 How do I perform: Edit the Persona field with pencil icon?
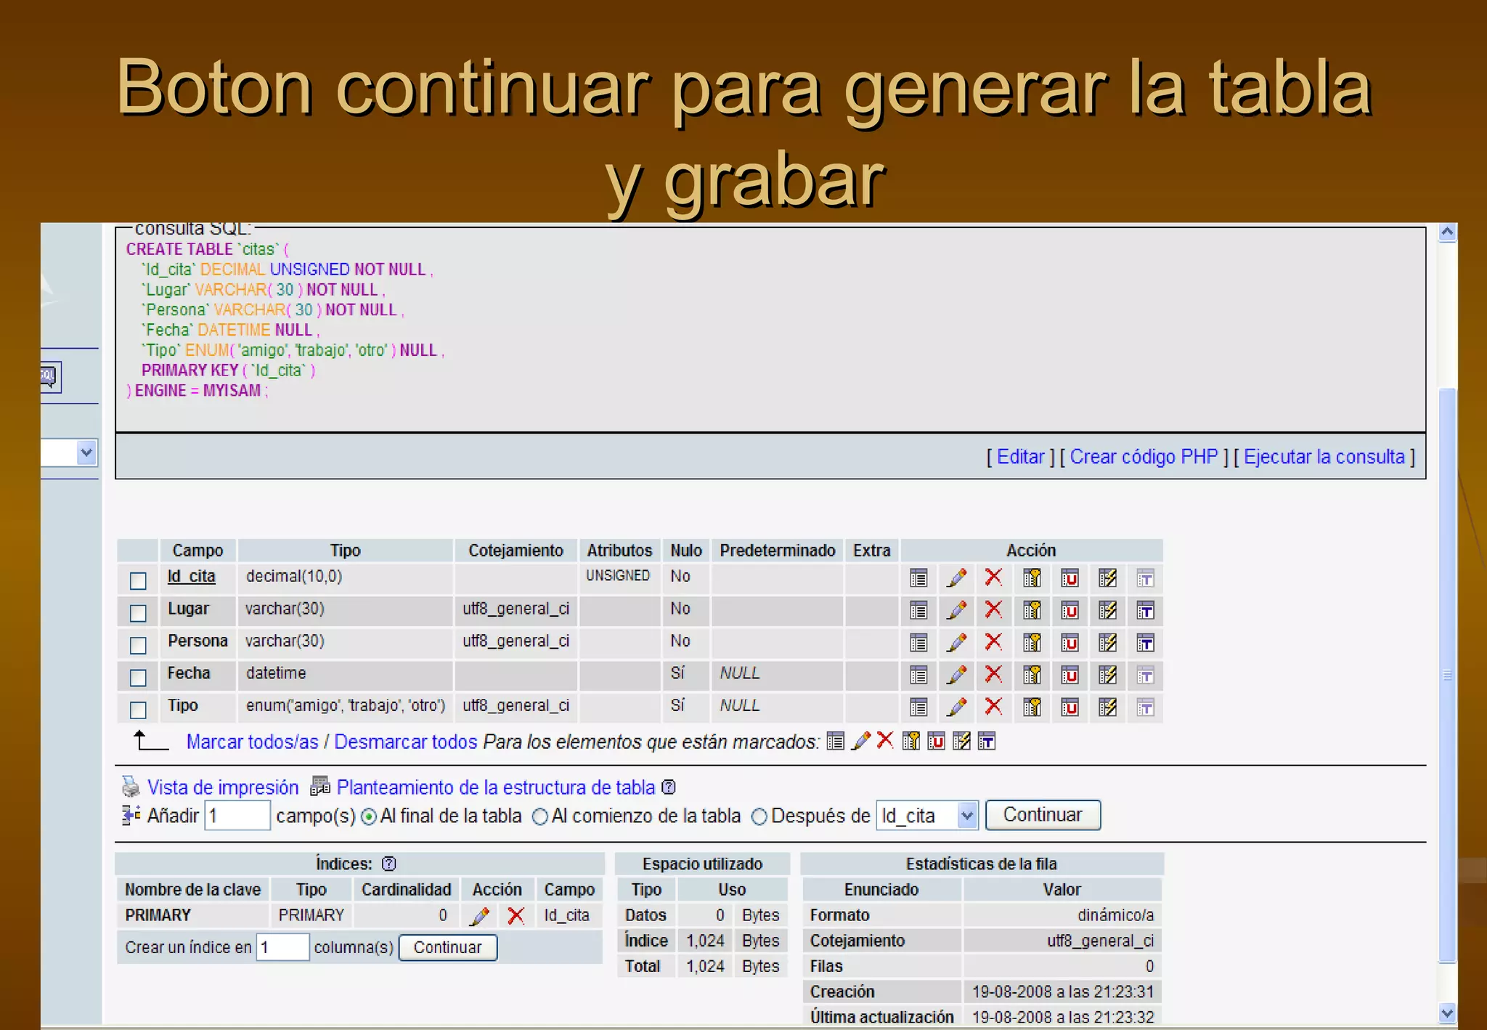click(x=956, y=642)
